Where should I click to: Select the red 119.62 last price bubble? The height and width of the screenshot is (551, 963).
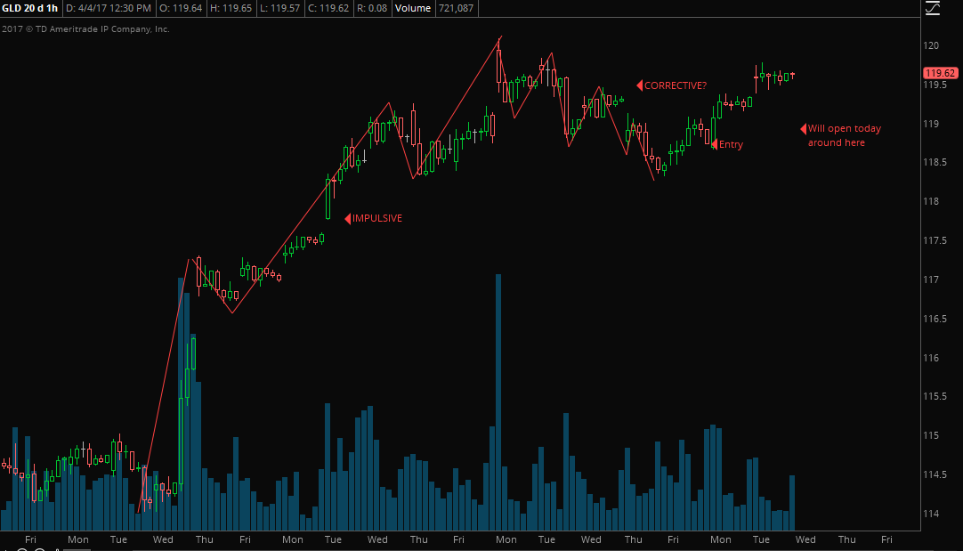click(x=940, y=73)
